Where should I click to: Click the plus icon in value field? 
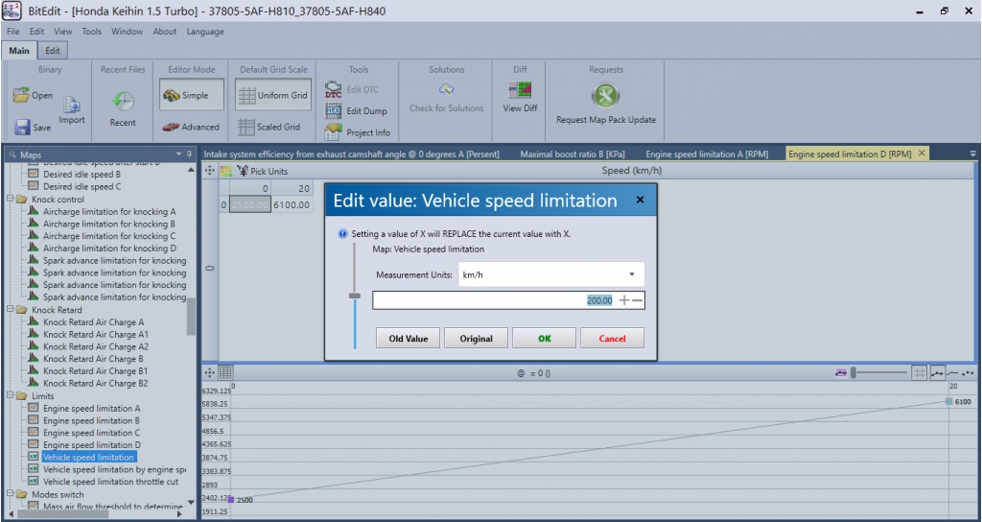click(623, 300)
